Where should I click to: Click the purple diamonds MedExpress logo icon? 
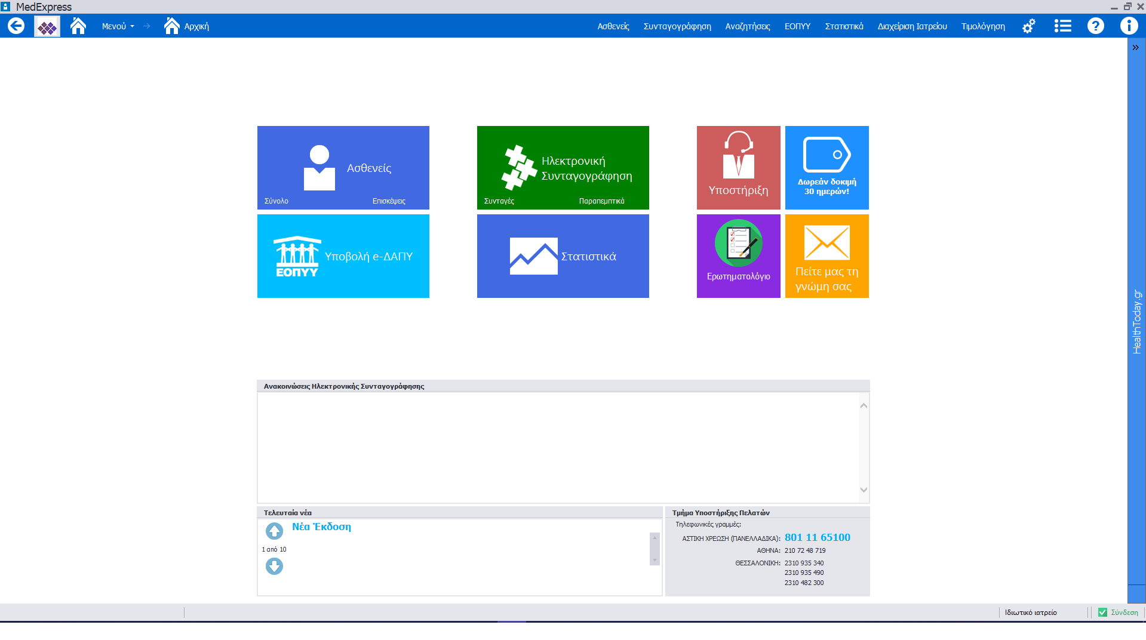point(47,26)
